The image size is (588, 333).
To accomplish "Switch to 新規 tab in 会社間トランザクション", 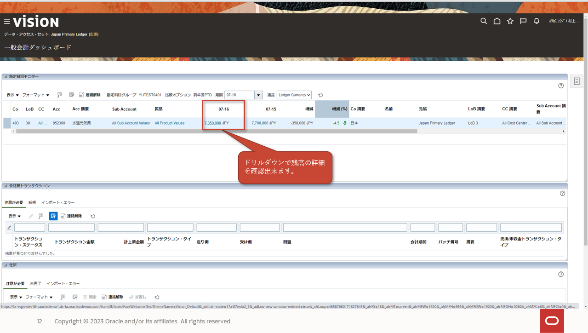I will coord(32,202).
